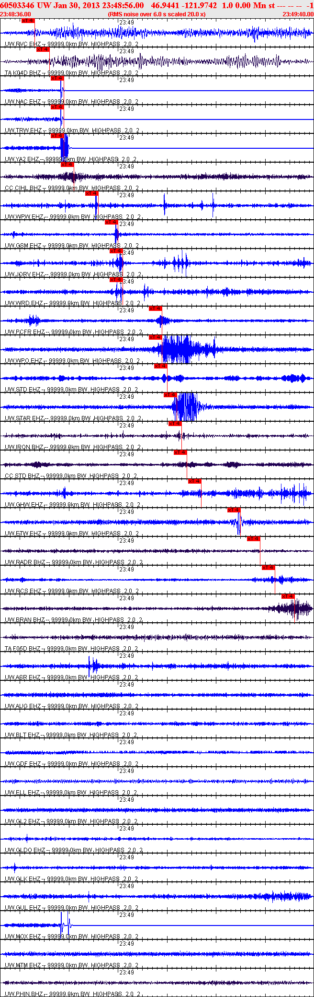
Task: Select the red pick marker on UW.STAR trace
Action: coord(170,395)
